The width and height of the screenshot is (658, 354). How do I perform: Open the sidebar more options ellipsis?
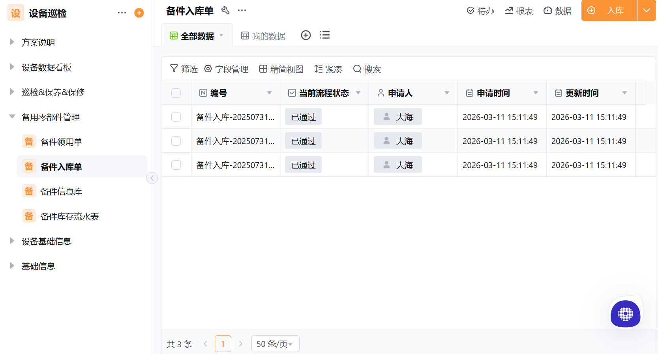(x=122, y=13)
